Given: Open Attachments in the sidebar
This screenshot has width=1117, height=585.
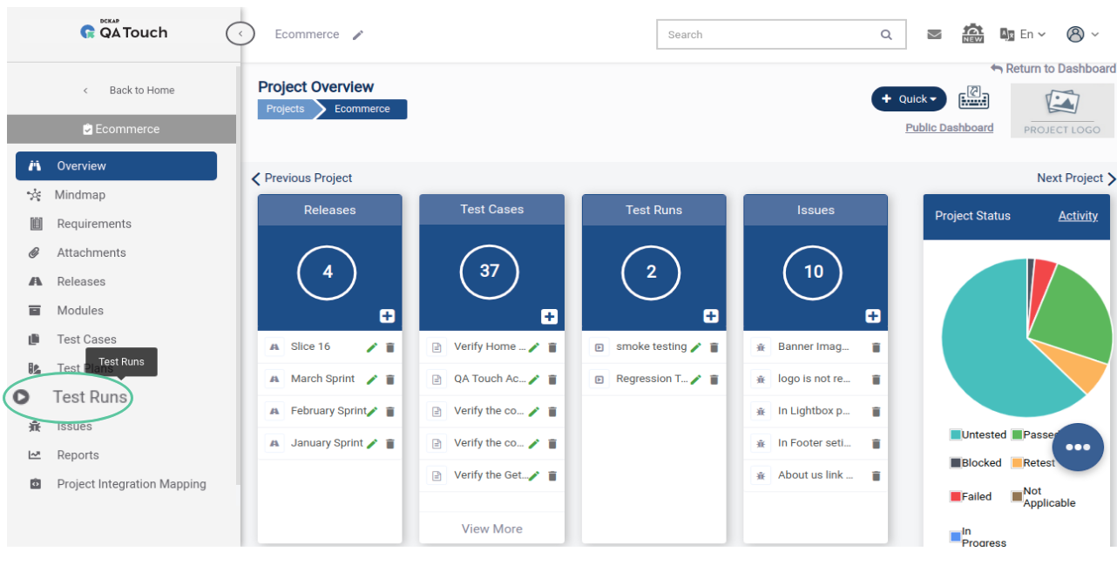Looking at the screenshot, I should tap(91, 252).
